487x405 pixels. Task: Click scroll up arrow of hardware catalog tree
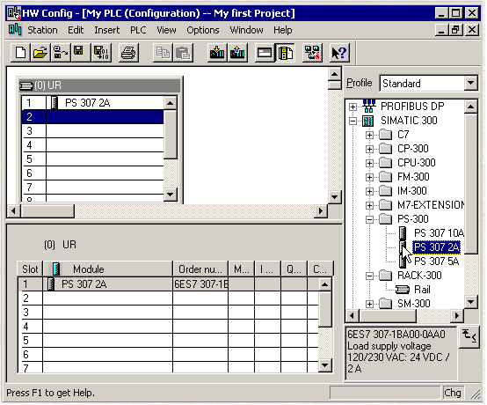pyautogui.click(x=471, y=107)
